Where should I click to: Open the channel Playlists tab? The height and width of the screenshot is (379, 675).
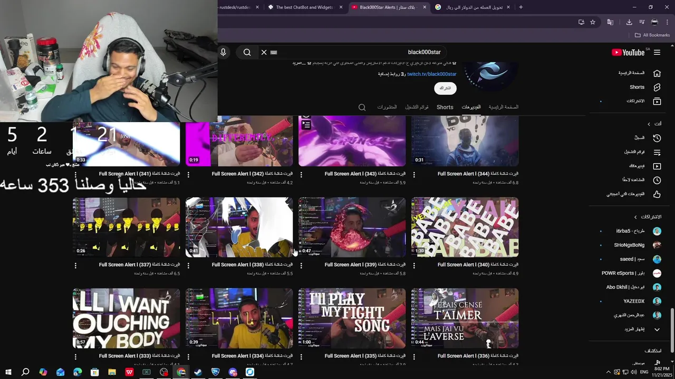[417, 107]
